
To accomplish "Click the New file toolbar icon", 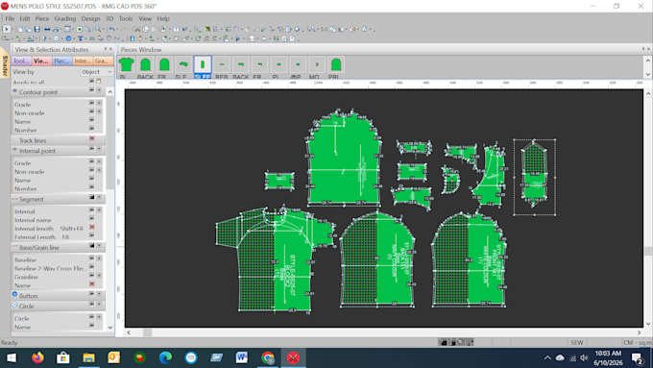I will 20,29.
